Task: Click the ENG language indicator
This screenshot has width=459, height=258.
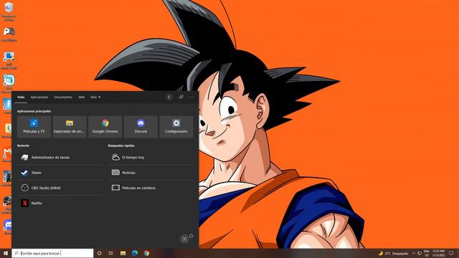Action: (x=427, y=253)
